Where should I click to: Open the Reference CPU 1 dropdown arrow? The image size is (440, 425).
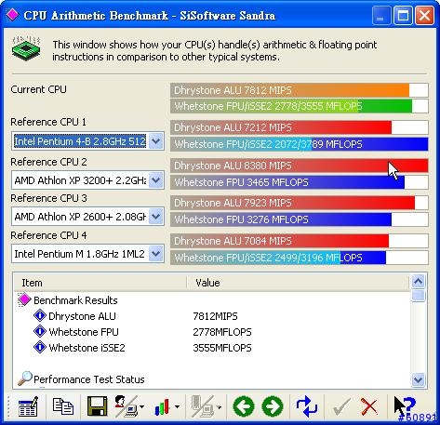click(x=155, y=141)
